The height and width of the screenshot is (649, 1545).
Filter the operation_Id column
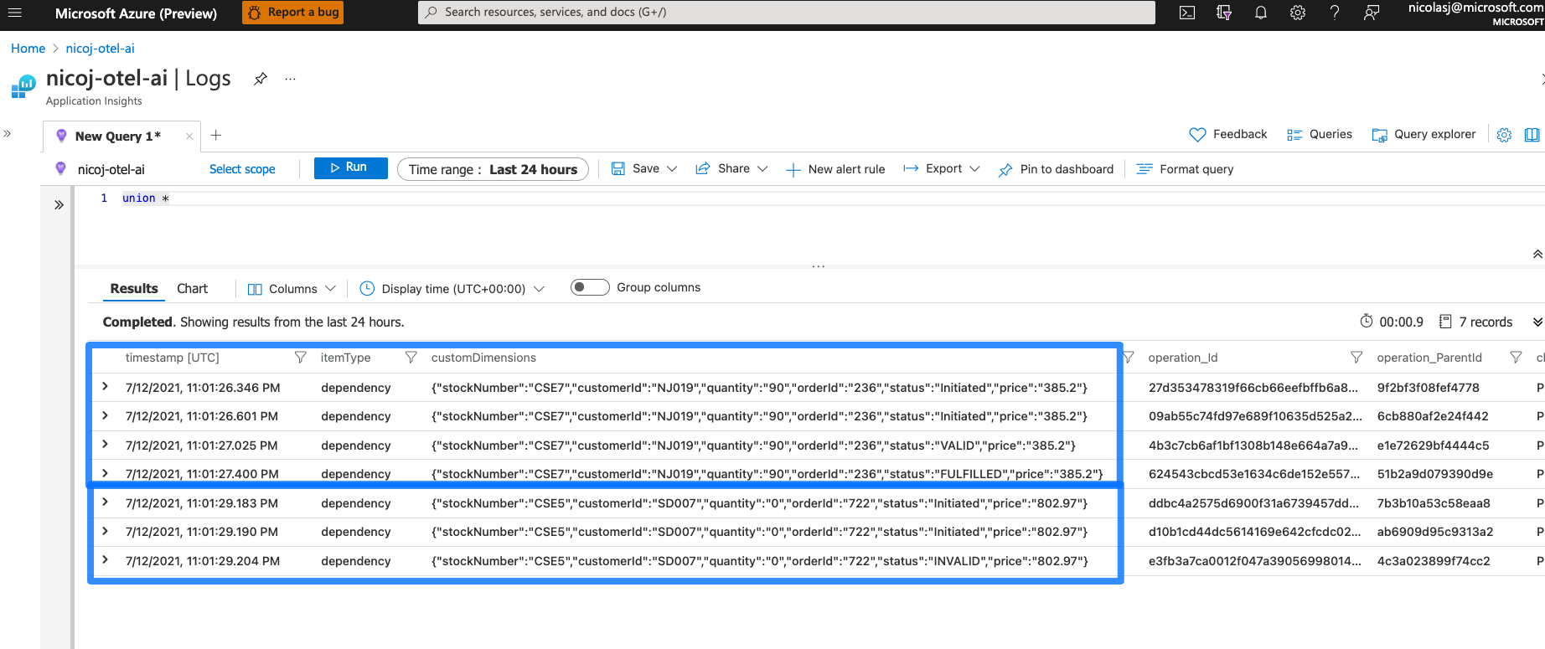point(1356,358)
